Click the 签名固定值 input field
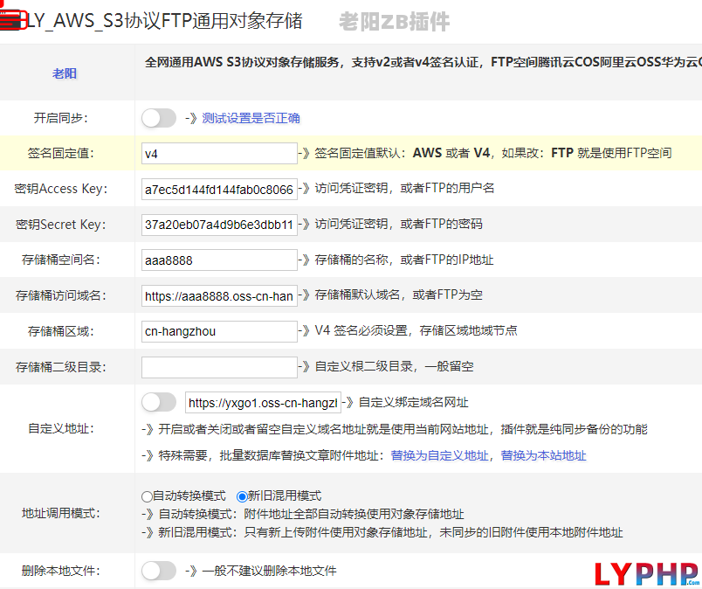The height and width of the screenshot is (589, 702). tap(219, 153)
